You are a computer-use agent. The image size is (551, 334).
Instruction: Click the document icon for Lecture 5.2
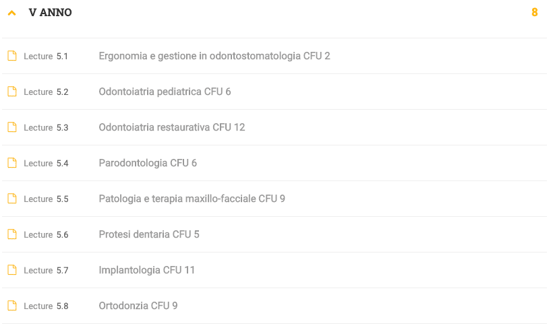tap(12, 92)
